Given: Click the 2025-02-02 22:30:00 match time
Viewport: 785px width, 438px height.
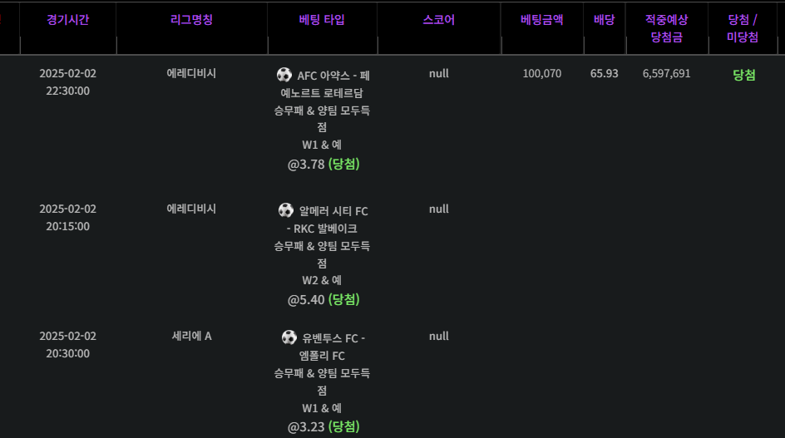Looking at the screenshot, I should click(x=67, y=82).
